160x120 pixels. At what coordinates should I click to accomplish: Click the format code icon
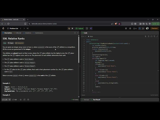click(145, 36)
